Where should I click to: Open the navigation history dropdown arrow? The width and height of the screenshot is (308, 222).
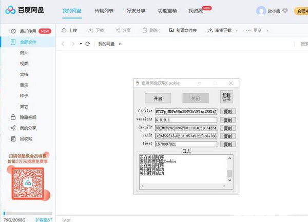coord(81,44)
